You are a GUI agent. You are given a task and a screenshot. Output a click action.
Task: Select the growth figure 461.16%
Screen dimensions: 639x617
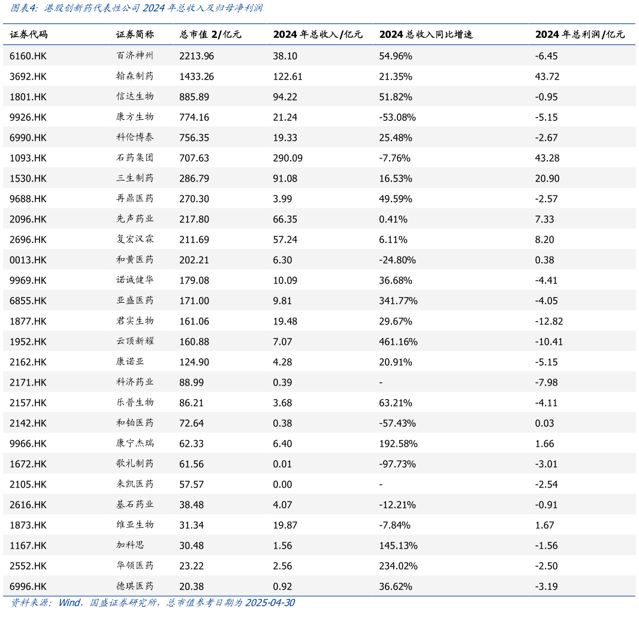click(x=398, y=341)
